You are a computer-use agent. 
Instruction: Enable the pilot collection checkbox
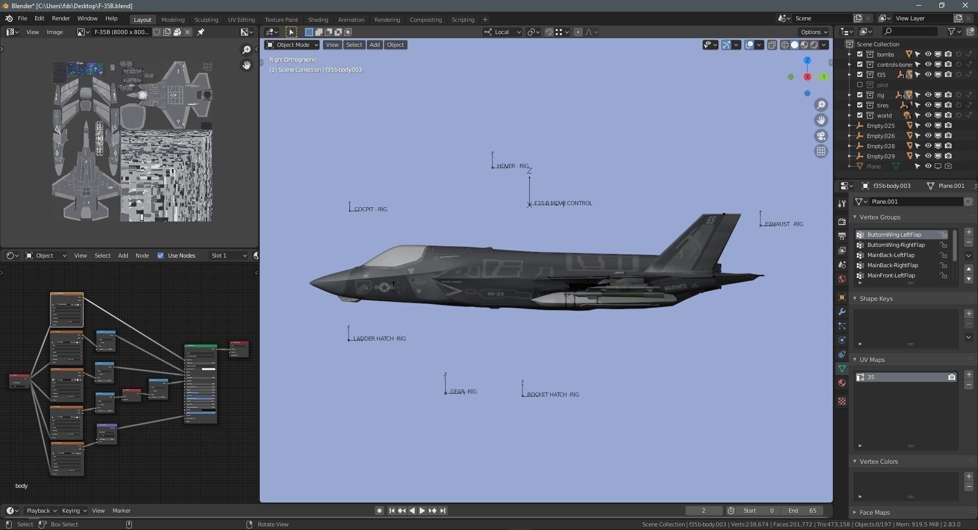click(x=860, y=85)
